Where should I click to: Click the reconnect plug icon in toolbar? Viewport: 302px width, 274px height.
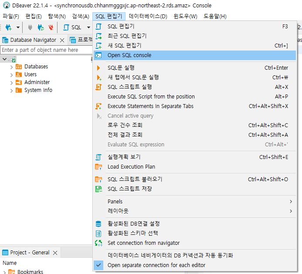(x=41, y=27)
